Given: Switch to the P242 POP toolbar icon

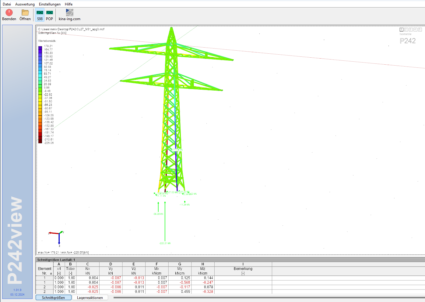Looking at the screenshot, I should coord(50,13).
